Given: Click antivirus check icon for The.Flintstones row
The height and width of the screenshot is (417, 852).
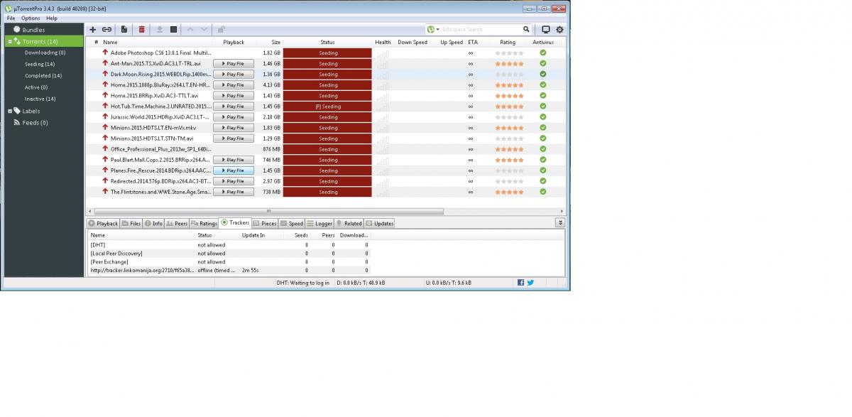Looking at the screenshot, I should (x=543, y=191).
